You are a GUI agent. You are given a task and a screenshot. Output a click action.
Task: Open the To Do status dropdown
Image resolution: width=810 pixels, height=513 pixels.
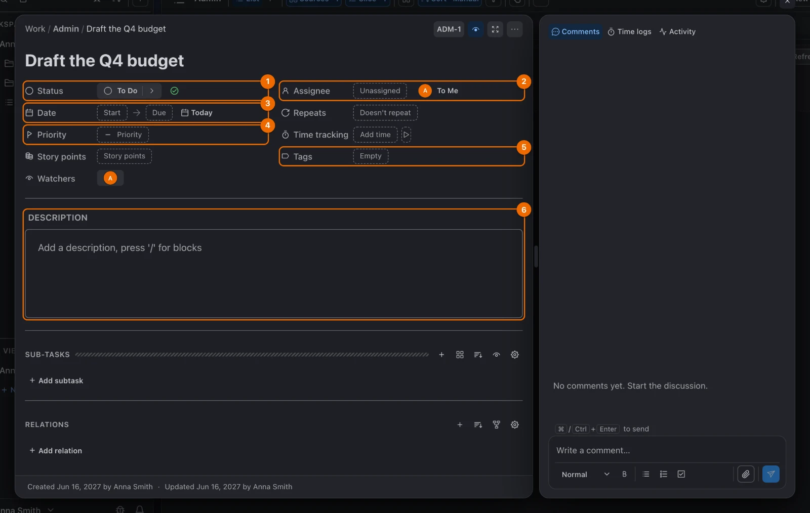pyautogui.click(x=121, y=91)
